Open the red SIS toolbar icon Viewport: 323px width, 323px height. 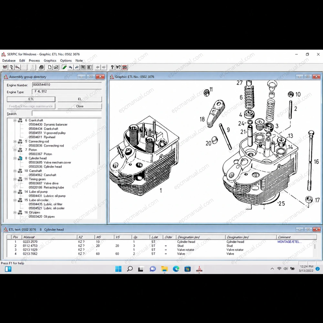125,67
